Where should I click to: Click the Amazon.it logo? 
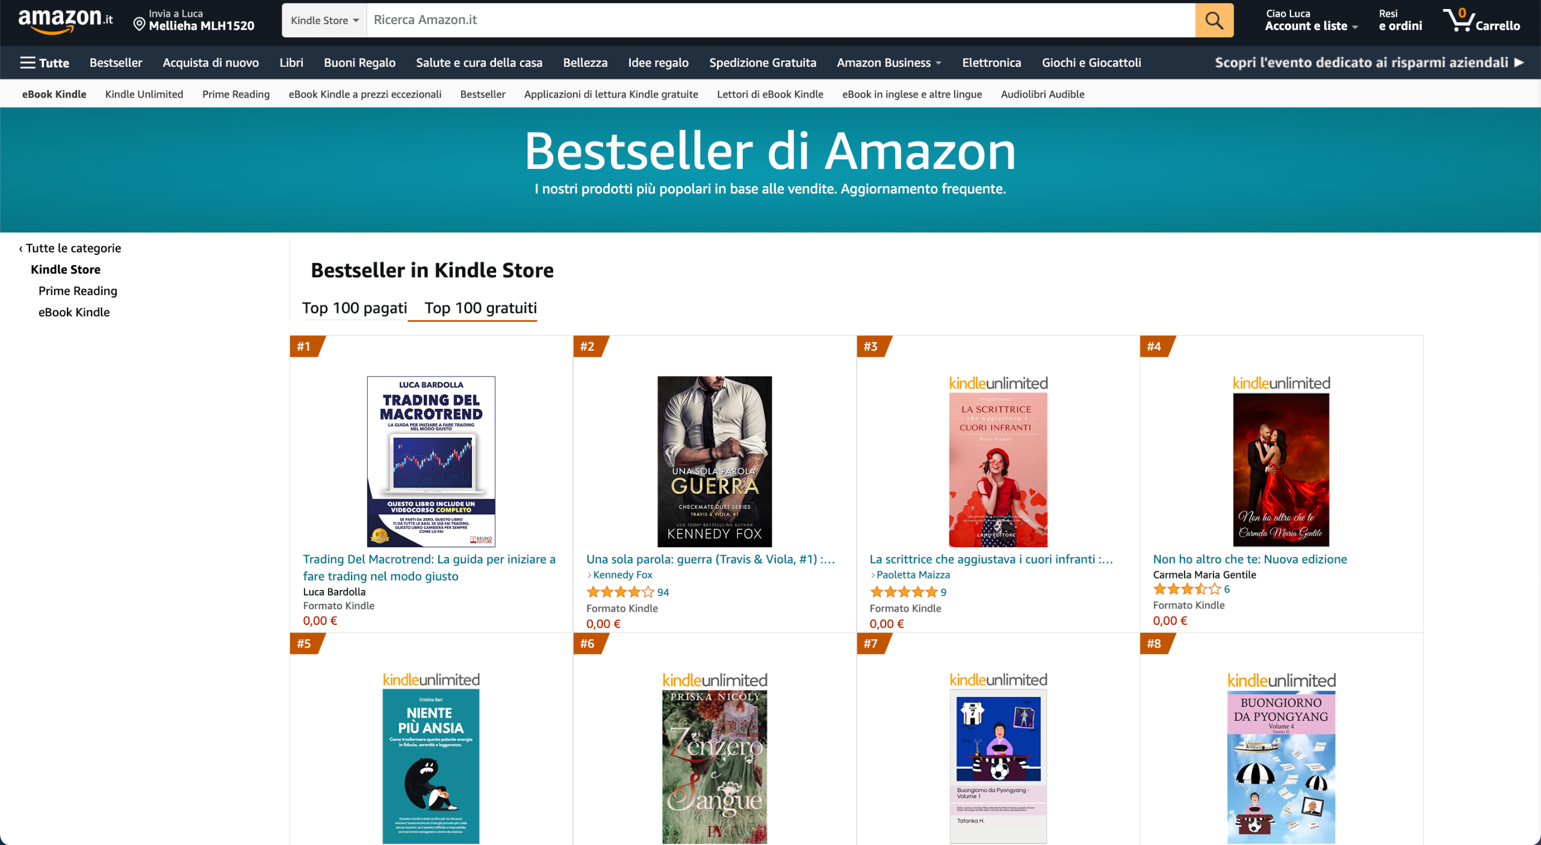point(65,20)
